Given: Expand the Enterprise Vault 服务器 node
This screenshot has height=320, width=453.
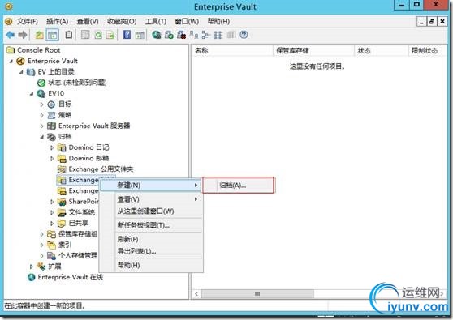Looking at the screenshot, I should (x=42, y=126).
